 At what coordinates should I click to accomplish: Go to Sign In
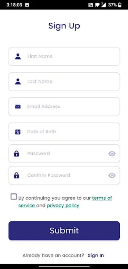click(96, 256)
